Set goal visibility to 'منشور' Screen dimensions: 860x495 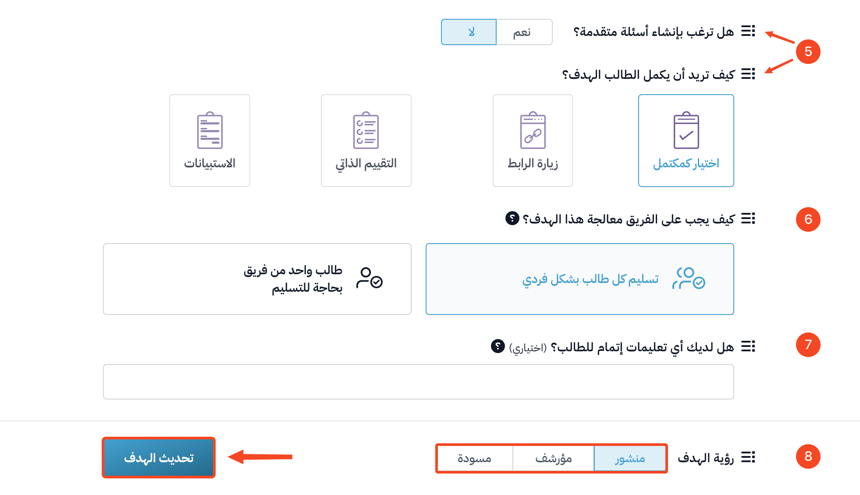pyautogui.click(x=629, y=458)
